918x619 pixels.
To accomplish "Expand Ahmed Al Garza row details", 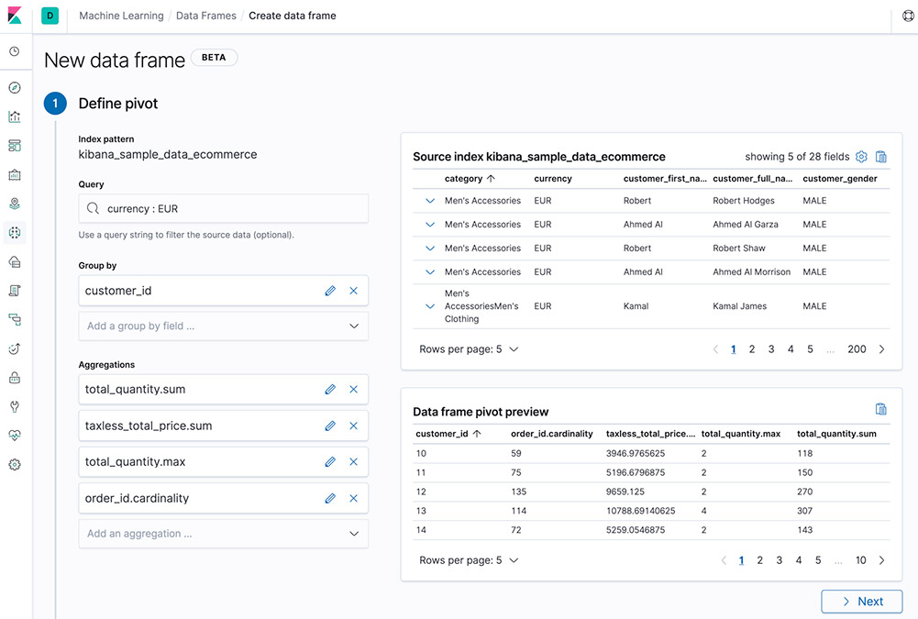I will pos(430,225).
